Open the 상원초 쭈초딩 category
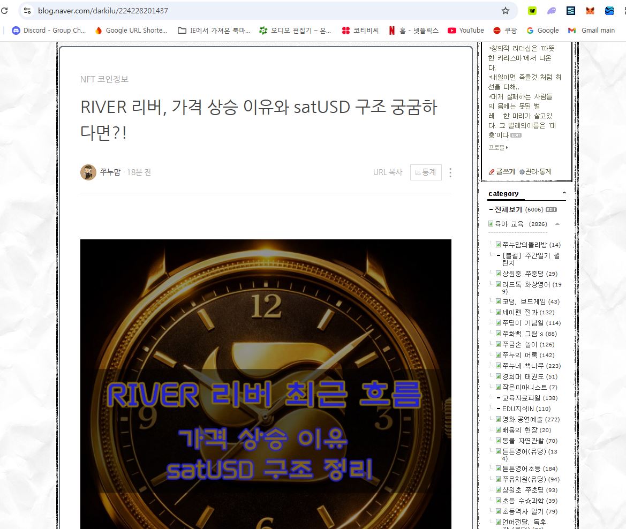Image resolution: width=626 pixels, height=529 pixels. 523,490
